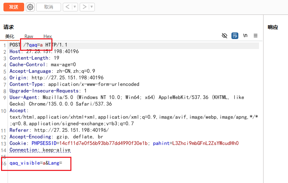The width and height of the screenshot is (288, 183).
Task: Switch to the Raw tab
Action: (29, 36)
